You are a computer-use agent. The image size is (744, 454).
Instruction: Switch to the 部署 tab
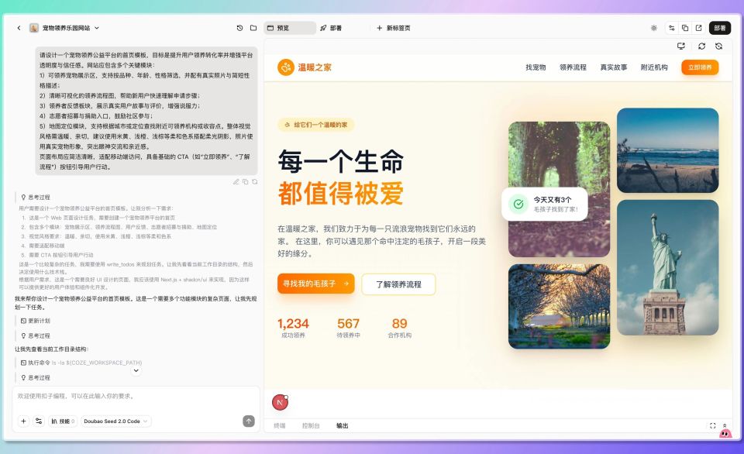(x=332, y=27)
